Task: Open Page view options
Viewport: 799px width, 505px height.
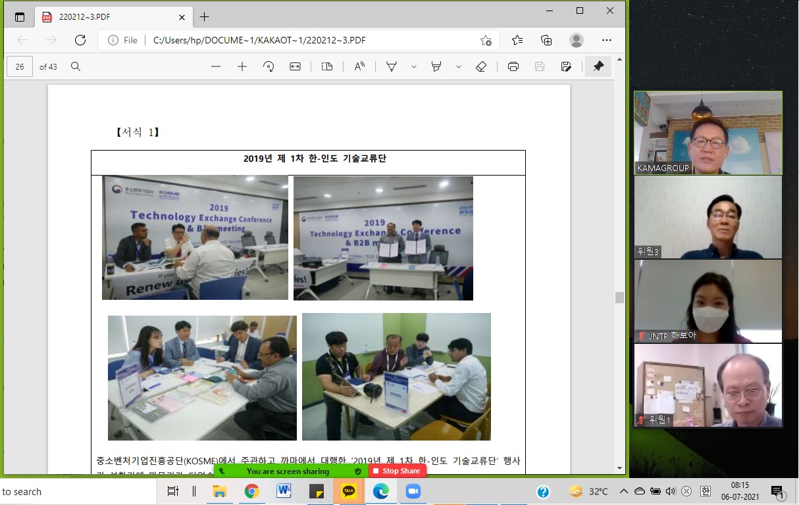Action: [x=327, y=66]
